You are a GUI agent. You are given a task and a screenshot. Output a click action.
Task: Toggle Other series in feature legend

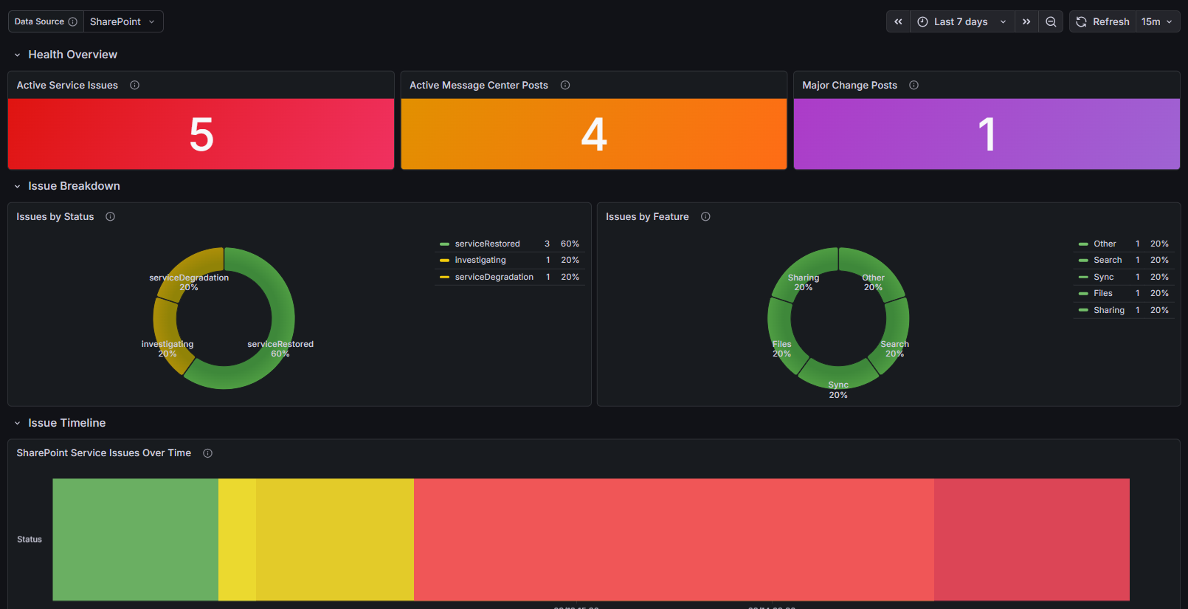(x=1105, y=244)
